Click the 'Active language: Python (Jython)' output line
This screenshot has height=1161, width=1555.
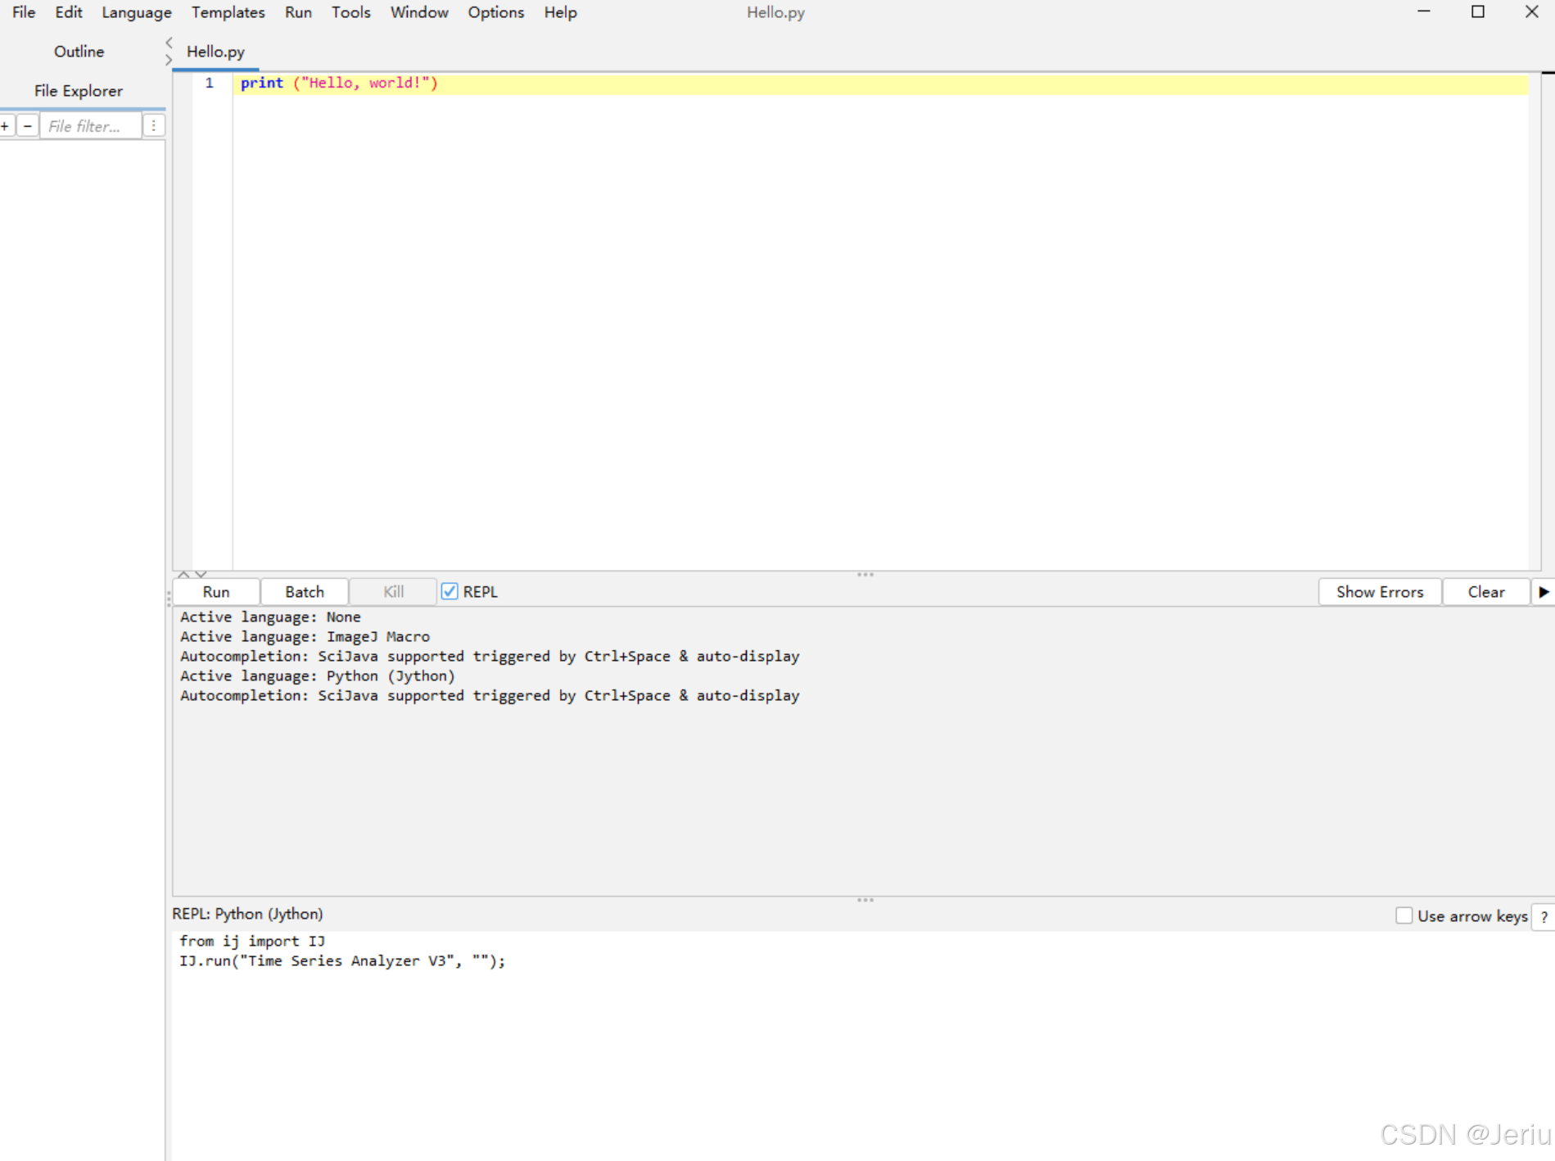(317, 675)
